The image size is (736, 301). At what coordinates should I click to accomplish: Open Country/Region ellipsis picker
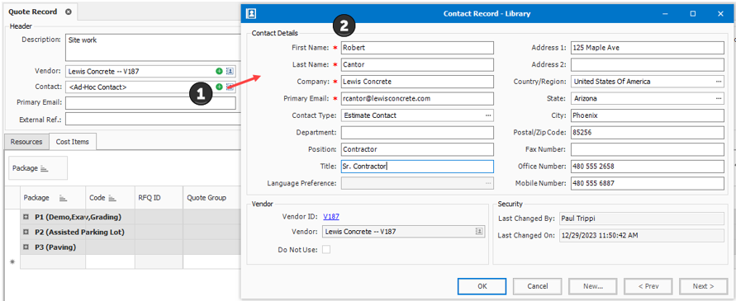click(719, 82)
